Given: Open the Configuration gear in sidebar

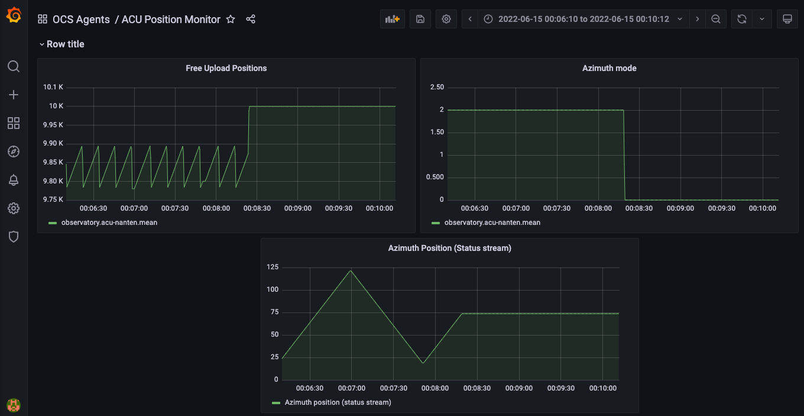Looking at the screenshot, I should [14, 208].
